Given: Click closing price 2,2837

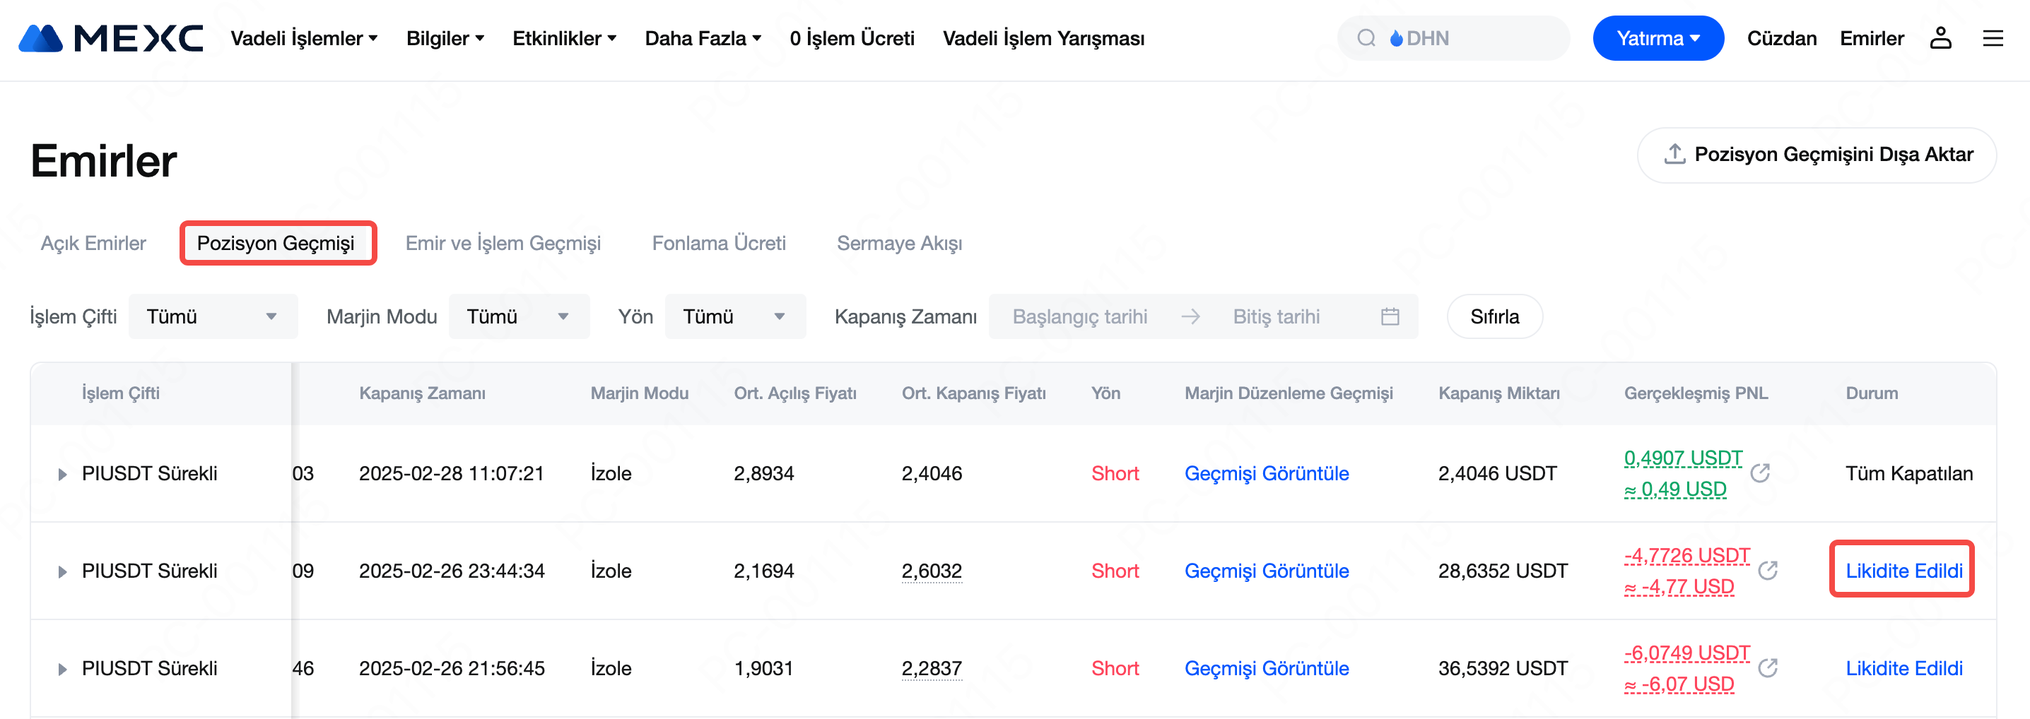Looking at the screenshot, I should point(932,669).
